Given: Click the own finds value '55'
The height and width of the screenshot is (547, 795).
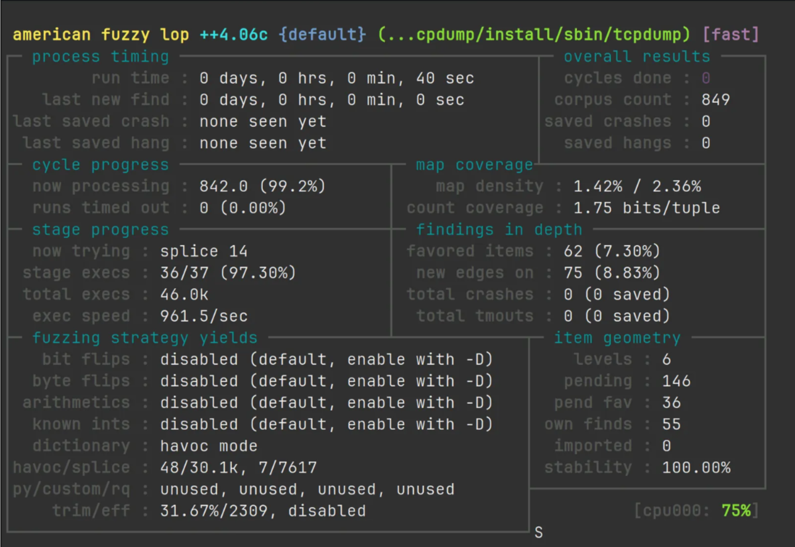Looking at the screenshot, I should [x=672, y=424].
